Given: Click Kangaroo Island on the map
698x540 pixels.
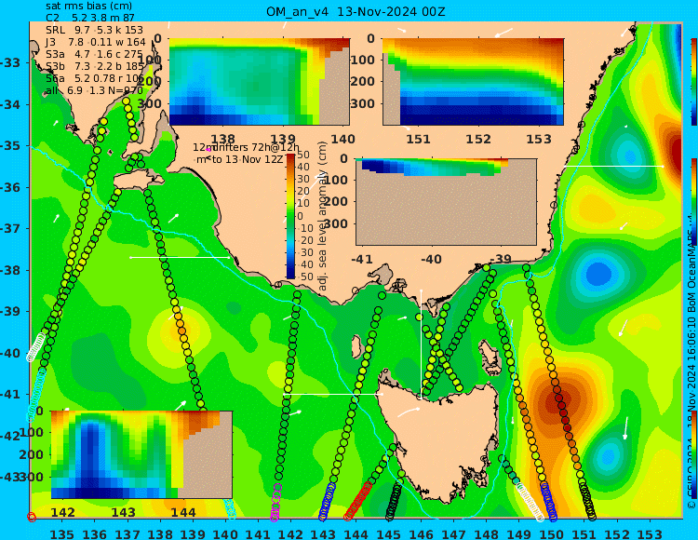Looking at the screenshot, I should point(137,180).
